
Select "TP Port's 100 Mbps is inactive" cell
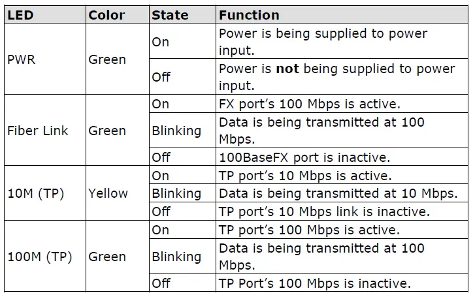315,283
